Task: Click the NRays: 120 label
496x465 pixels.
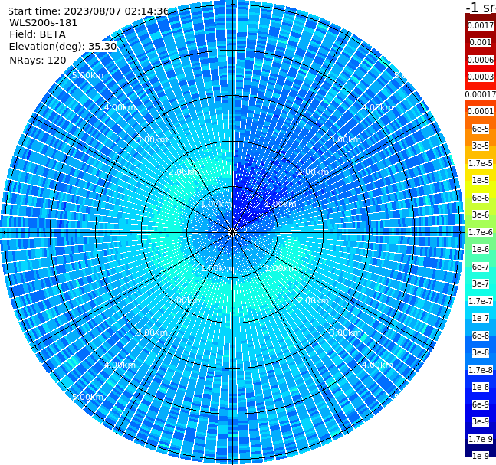Action: point(38,60)
